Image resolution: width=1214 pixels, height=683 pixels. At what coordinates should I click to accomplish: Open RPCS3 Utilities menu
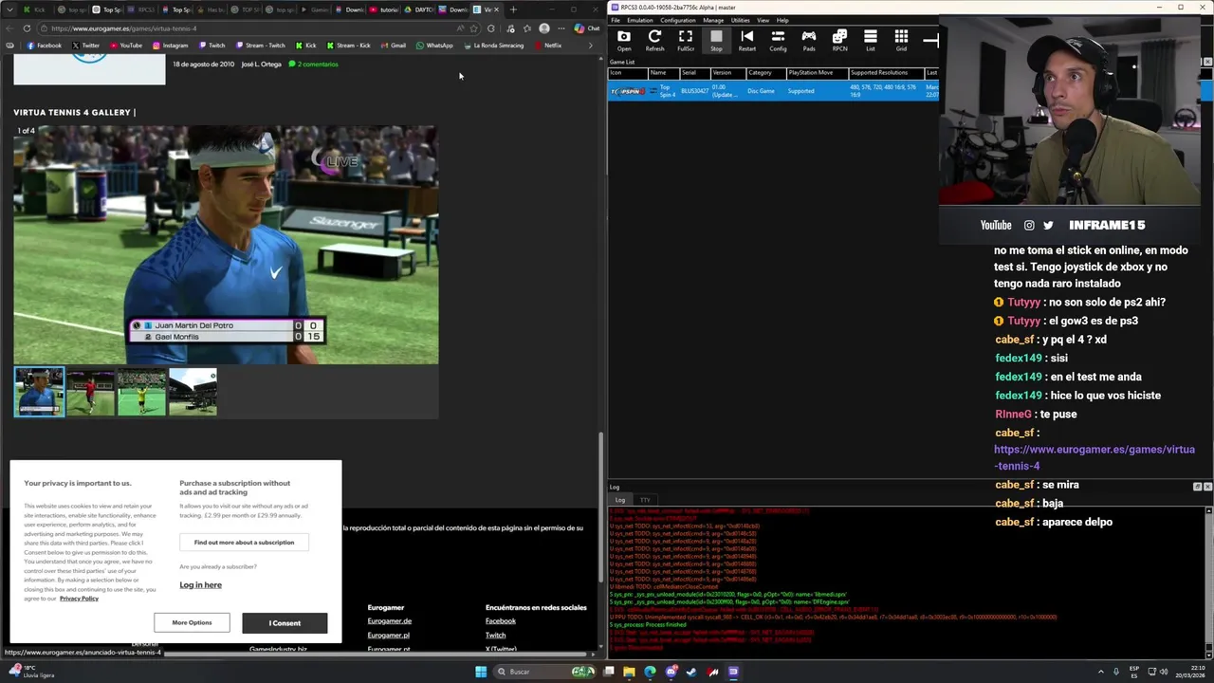741,20
